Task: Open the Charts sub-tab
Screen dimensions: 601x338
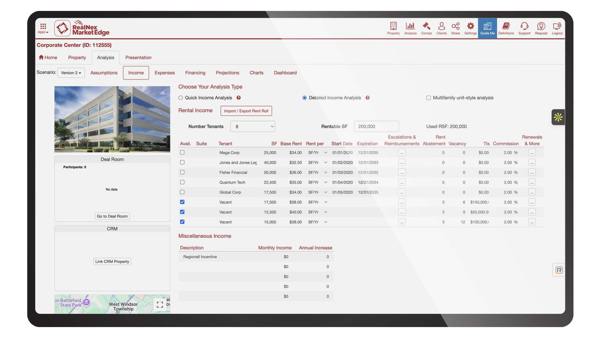Action: [256, 73]
